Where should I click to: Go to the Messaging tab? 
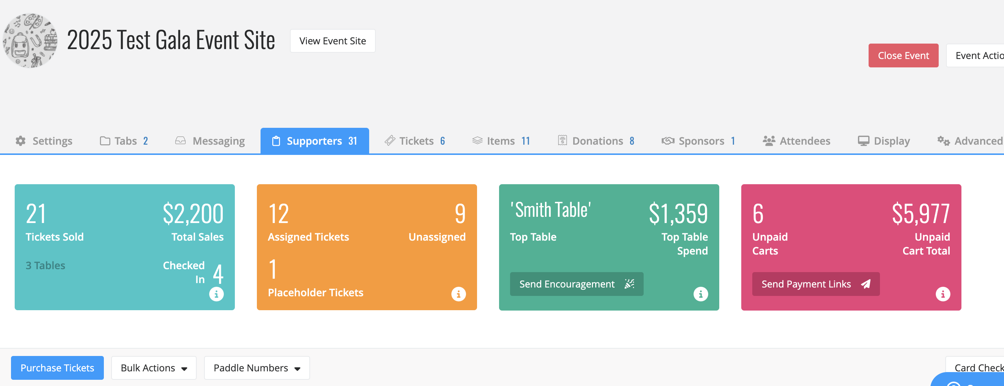(210, 141)
